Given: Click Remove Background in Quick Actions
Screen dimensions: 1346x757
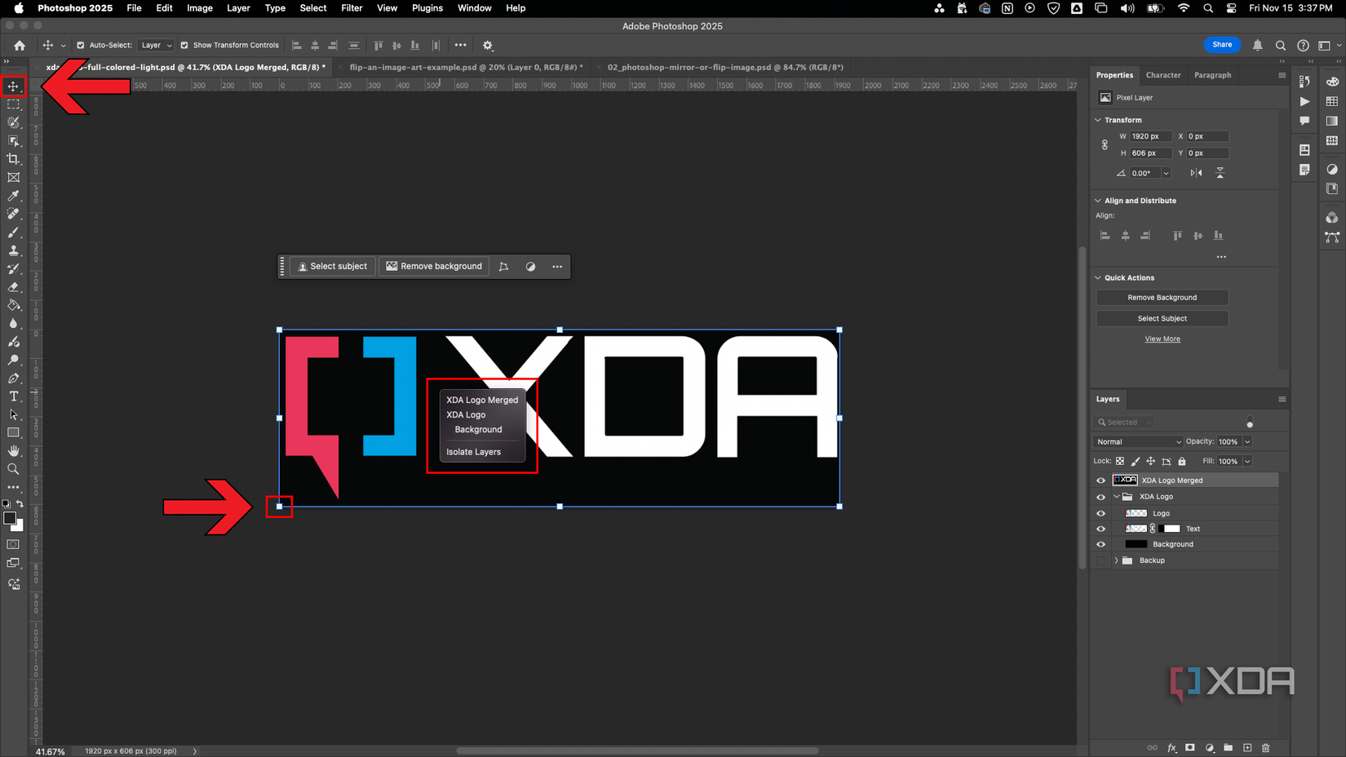Looking at the screenshot, I should (x=1162, y=298).
